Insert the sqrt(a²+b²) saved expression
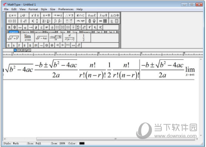This screenshot has width=206, height=147. coord(14,38)
